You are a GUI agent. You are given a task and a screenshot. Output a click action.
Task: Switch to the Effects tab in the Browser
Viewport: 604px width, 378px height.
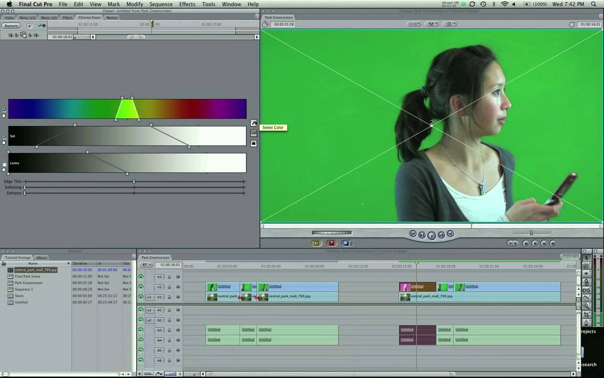point(41,258)
